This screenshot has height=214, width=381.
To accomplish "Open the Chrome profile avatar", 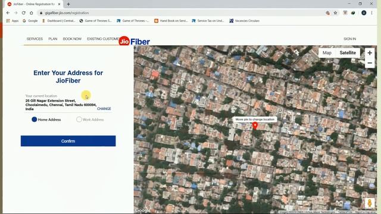I will click(364, 13).
